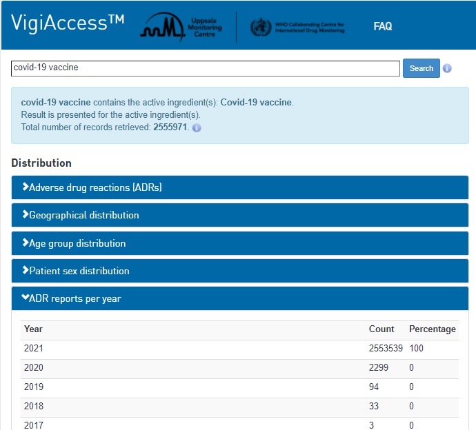Click WHO Collaborating Centre text link
Viewport: 476px width, 430px height.
310,28
